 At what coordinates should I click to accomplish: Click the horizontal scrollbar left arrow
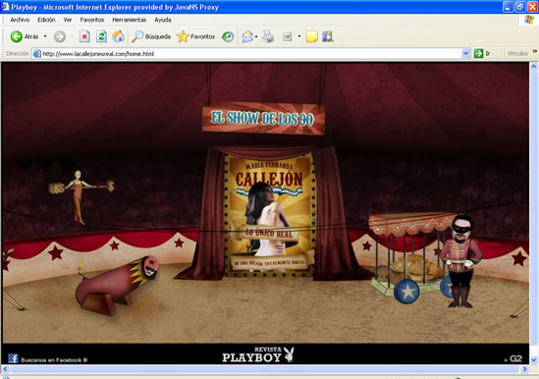5,369
